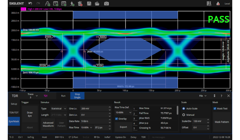Switch to the TDR/TDT tab
Image resolution: width=240 pixels, height=140 pixels.
click(x=14, y=112)
